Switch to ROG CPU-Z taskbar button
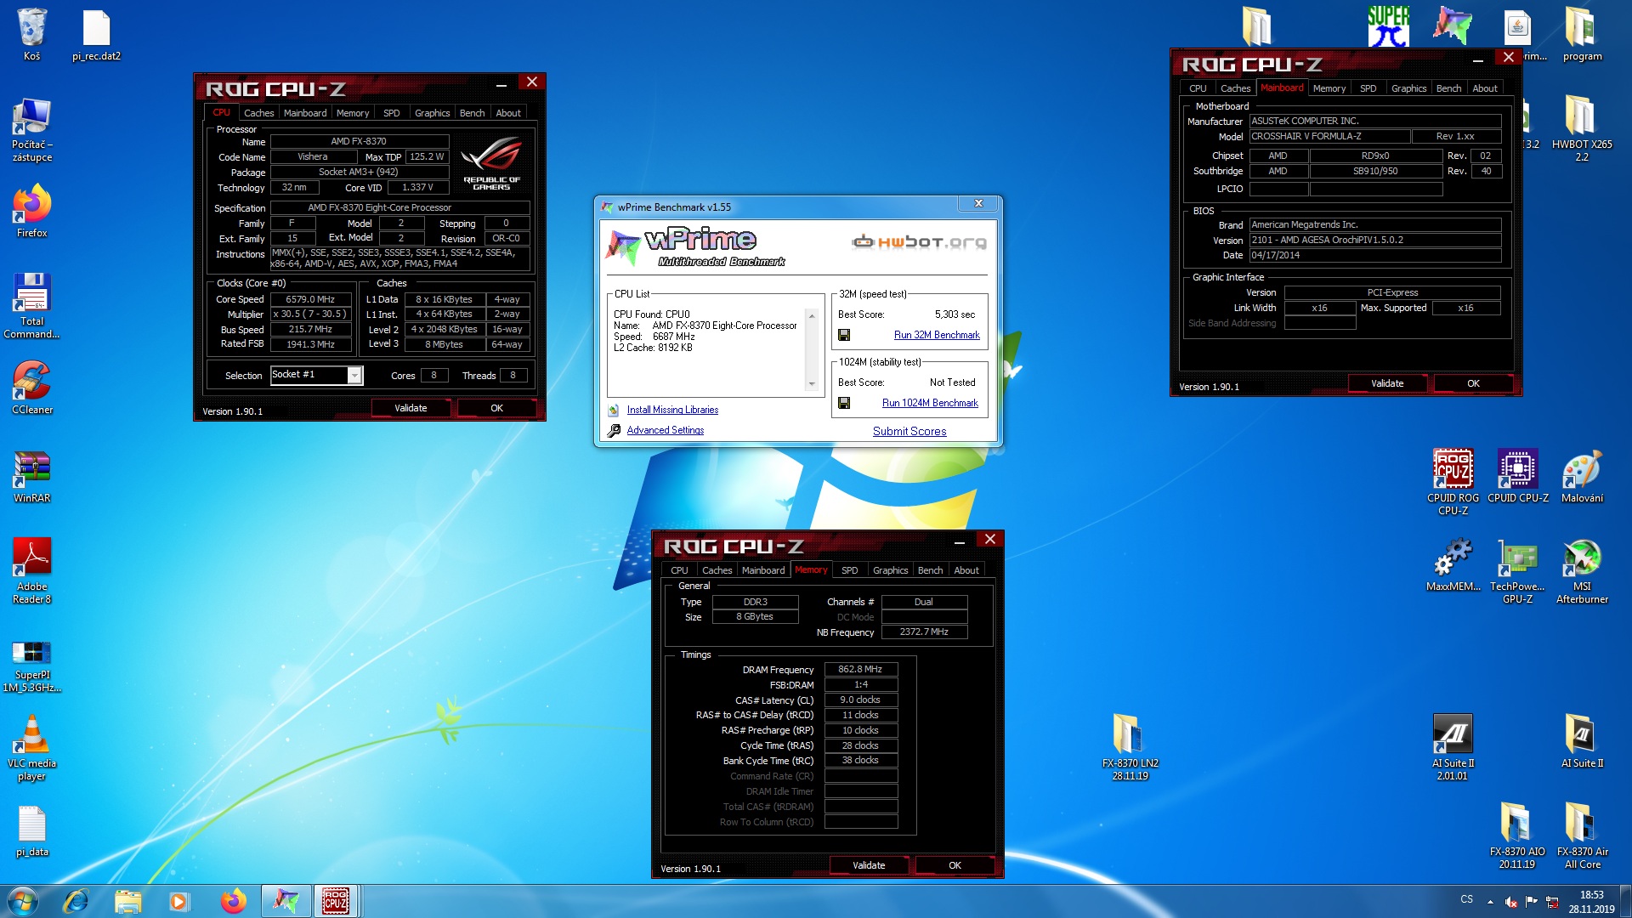This screenshot has height=918, width=1632. pyautogui.click(x=336, y=901)
